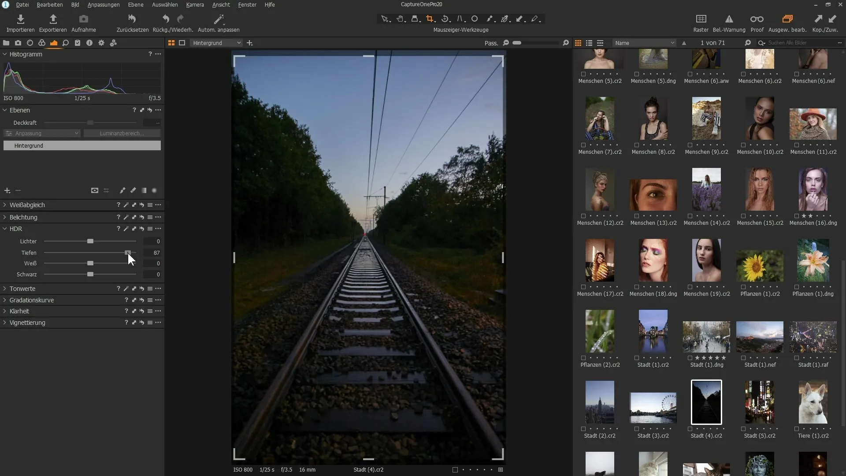Select the loupe cursor tool
Image resolution: width=846 pixels, height=476 pixels.
click(x=415, y=19)
